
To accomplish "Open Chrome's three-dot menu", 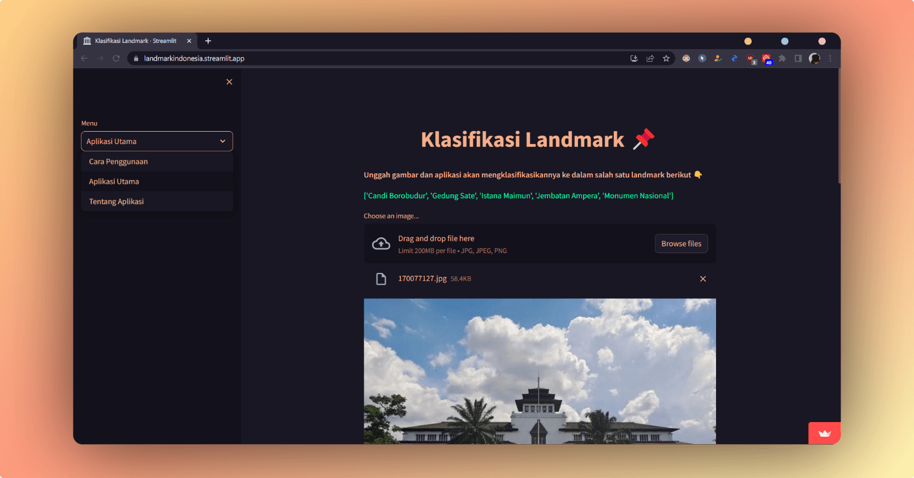I will (830, 58).
